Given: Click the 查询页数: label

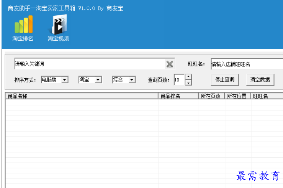Looking at the screenshot, I should click(x=159, y=80).
